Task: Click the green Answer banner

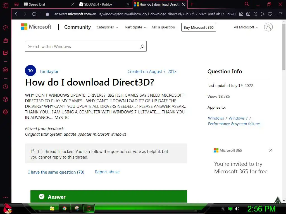Action: pyautogui.click(x=109, y=196)
